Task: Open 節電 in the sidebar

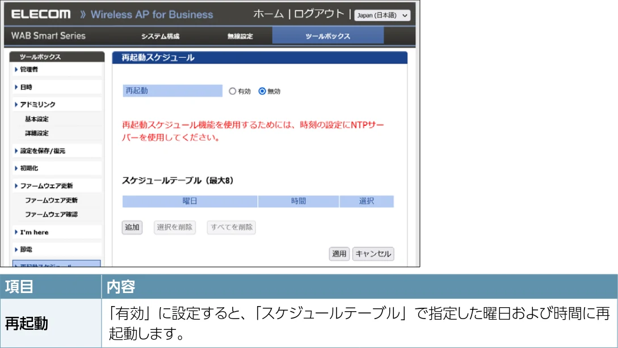Action: [57, 249]
